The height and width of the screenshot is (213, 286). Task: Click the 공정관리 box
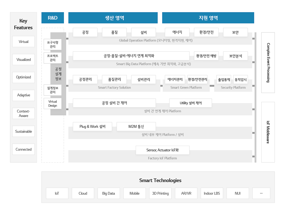point(85,79)
